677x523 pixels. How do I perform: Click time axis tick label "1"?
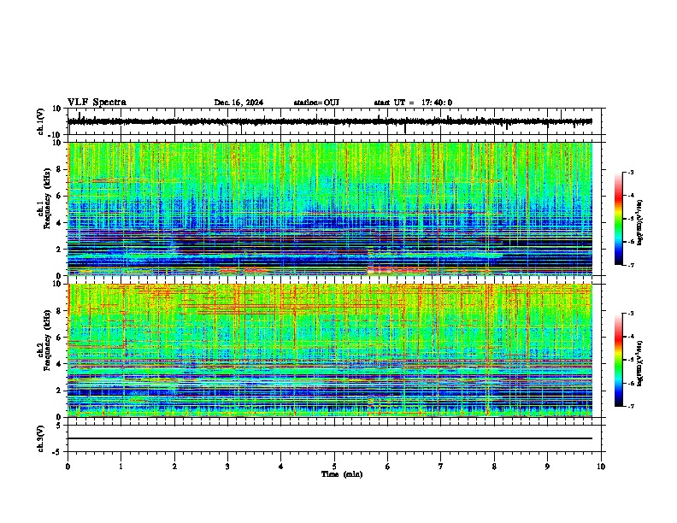tap(121, 467)
